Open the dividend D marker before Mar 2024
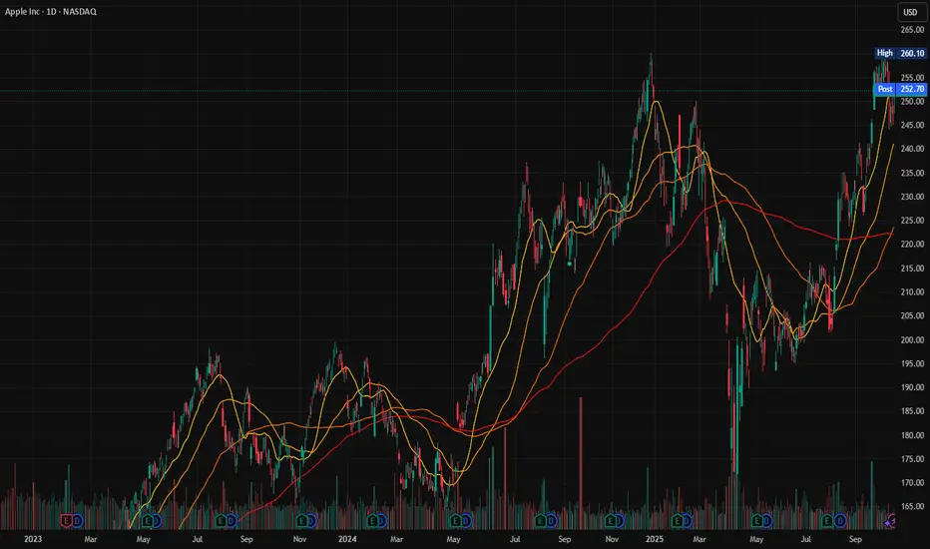This screenshot has height=549, width=930. [381, 521]
